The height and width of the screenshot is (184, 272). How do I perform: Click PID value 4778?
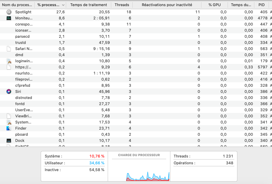coord(263,18)
